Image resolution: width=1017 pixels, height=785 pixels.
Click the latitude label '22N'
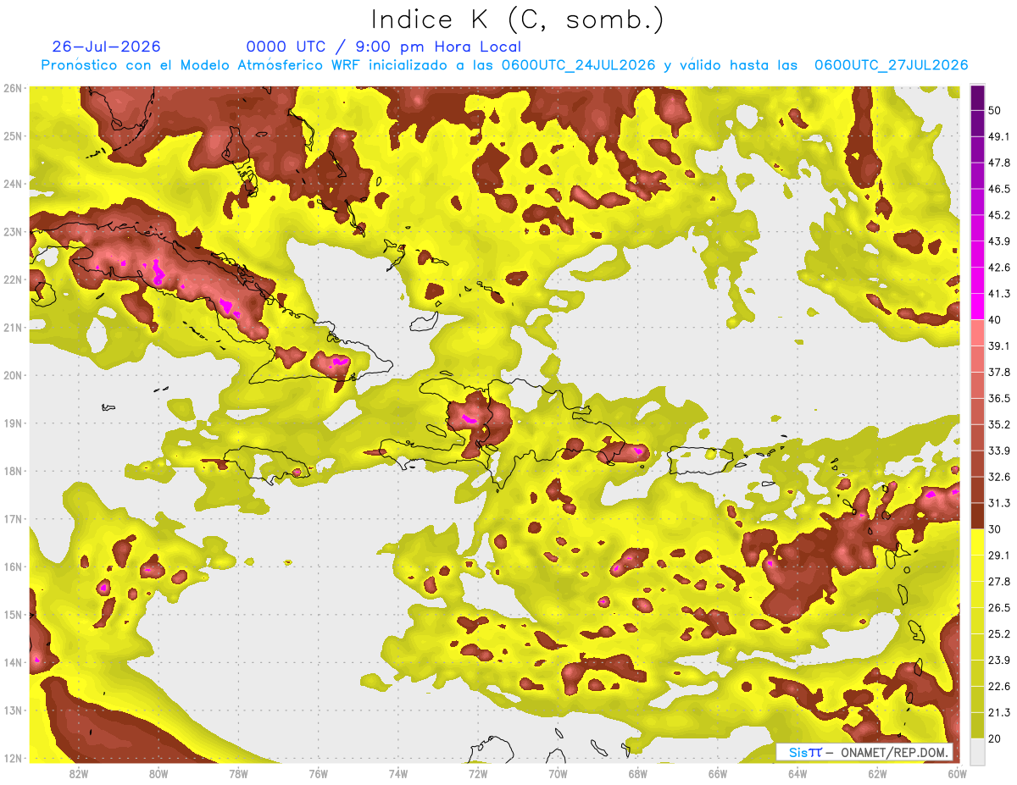tap(13, 279)
